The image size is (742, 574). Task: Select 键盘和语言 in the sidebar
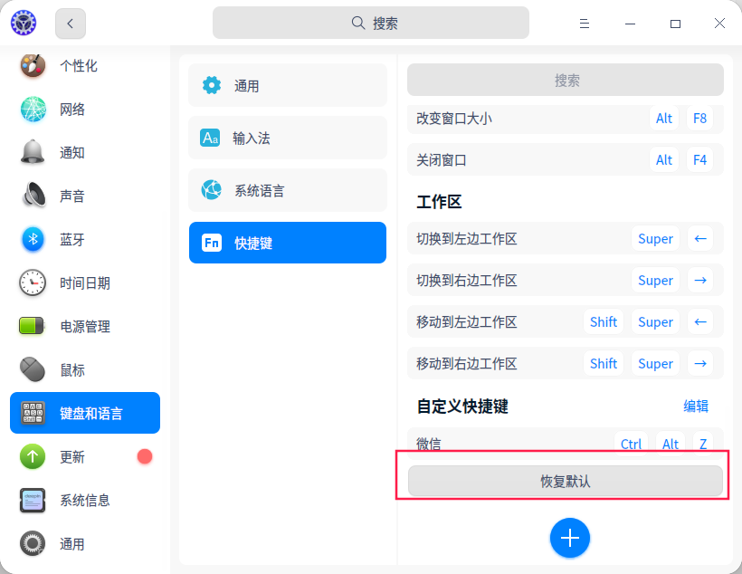tap(85, 413)
